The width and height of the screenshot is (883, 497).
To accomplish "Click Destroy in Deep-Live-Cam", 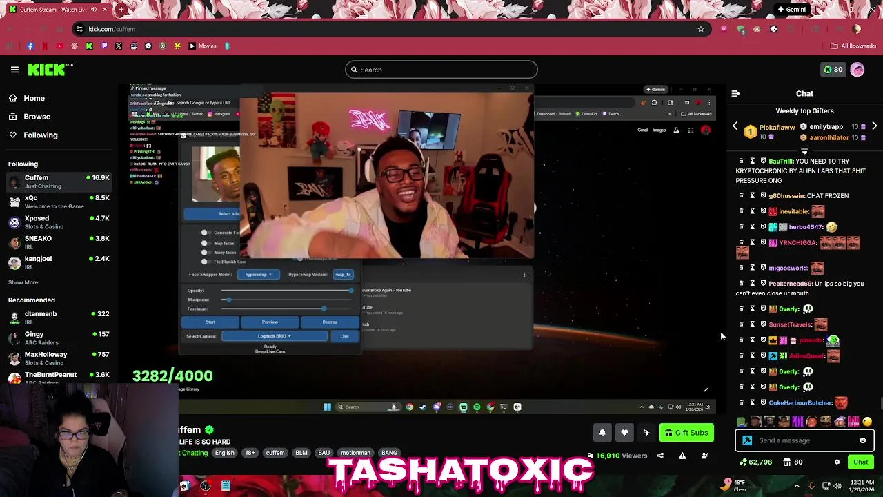I will click(330, 322).
